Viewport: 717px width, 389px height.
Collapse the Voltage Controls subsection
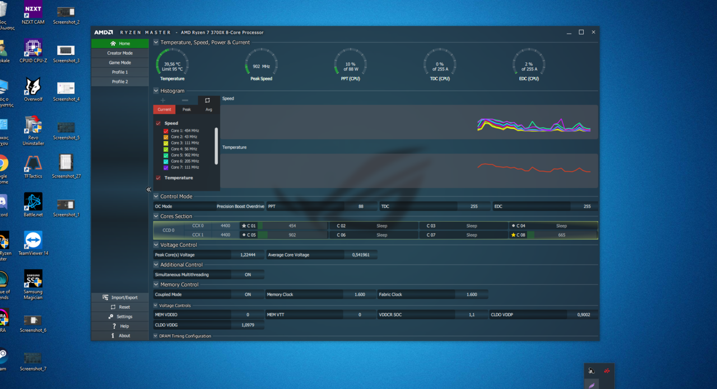pyautogui.click(x=156, y=306)
